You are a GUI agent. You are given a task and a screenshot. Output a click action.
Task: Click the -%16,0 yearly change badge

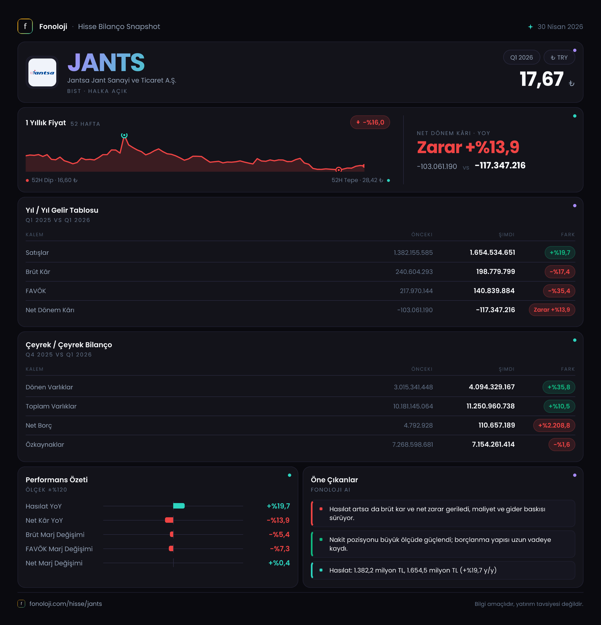click(x=370, y=122)
